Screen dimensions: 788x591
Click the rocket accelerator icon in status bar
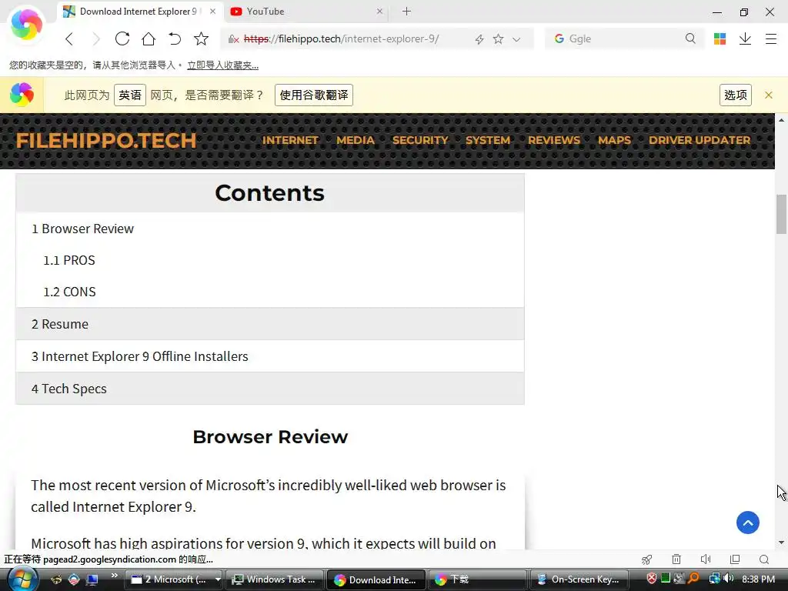646,559
